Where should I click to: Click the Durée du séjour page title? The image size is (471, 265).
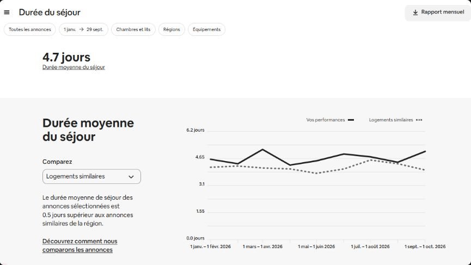pos(50,13)
